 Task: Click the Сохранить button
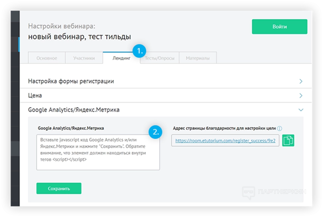[59, 188]
